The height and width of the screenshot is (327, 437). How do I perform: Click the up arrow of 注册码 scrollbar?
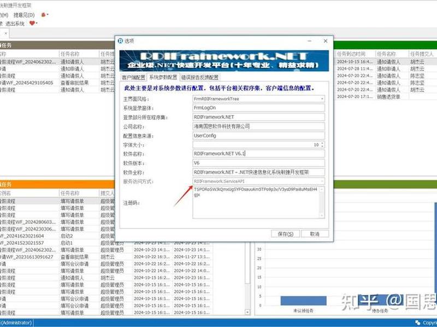322,189
